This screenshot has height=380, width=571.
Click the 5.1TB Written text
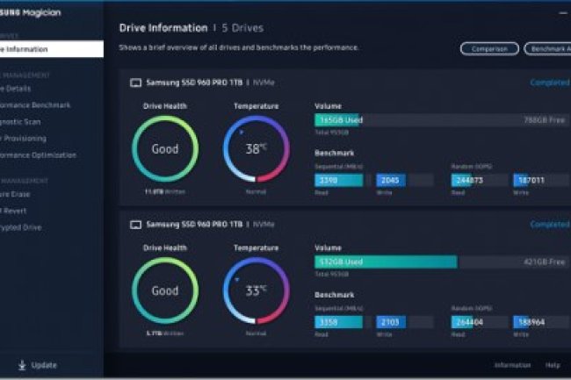click(x=165, y=333)
